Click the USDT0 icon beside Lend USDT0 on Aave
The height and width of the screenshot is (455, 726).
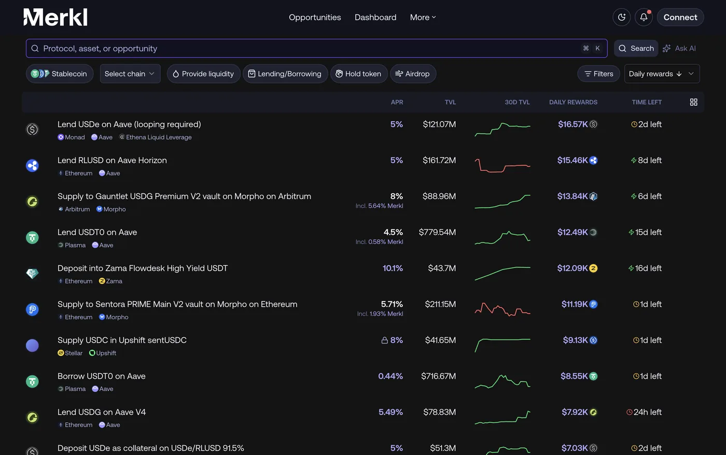[x=32, y=237]
